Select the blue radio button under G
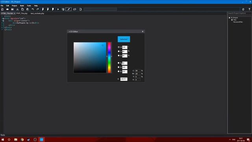The width and height of the screenshot is (252, 142). (x=119, y=71)
